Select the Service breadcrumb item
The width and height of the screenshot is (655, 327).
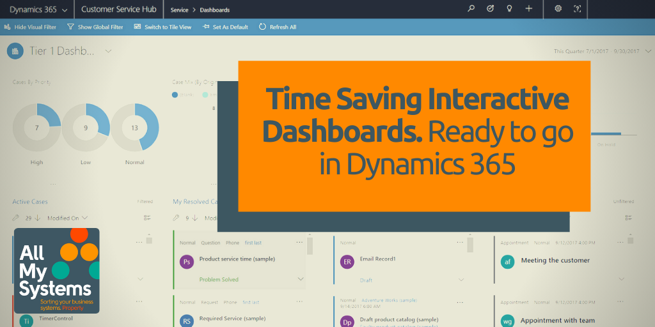point(179,10)
